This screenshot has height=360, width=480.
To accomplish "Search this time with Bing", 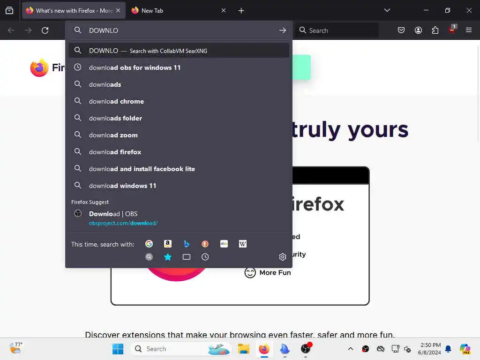I will [x=187, y=244].
